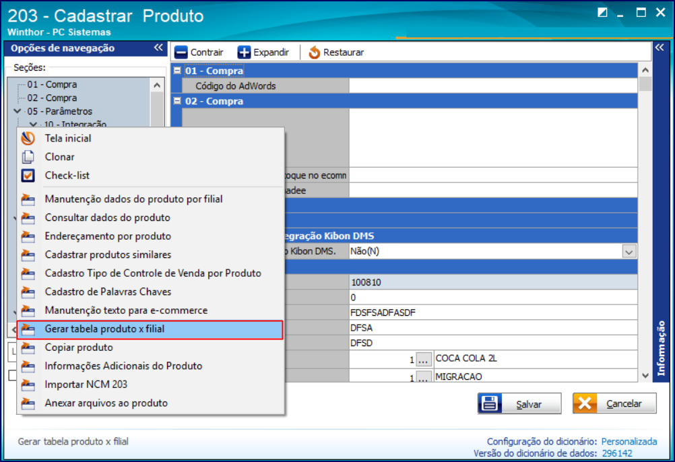
Task: Click the orange X icon on Cancelar
Action: [585, 404]
